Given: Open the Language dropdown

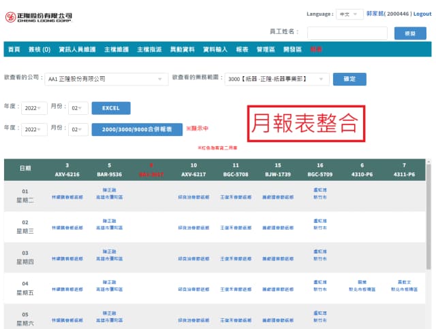Looking at the screenshot, I should tap(350, 14).
